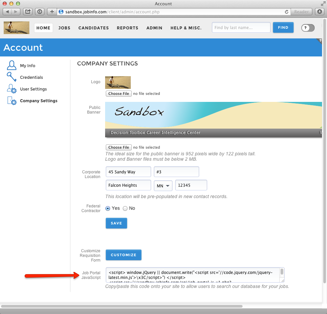Open Safari downloads button
Image resolution: width=327 pixels, height=314 pixels.
[x=320, y=12]
